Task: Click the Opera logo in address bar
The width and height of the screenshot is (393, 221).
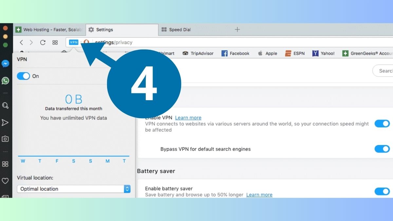Action: 86,42
